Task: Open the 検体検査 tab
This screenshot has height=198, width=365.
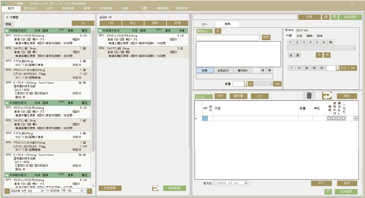Action: tap(68, 8)
